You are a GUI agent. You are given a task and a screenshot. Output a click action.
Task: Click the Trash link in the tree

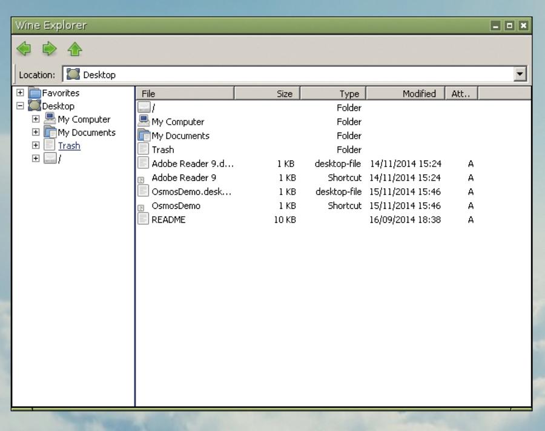[69, 146]
